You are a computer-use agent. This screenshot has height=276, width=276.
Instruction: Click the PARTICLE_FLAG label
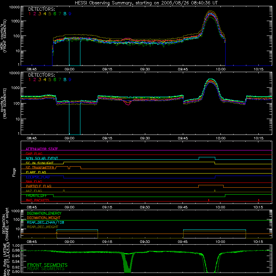(39, 186)
